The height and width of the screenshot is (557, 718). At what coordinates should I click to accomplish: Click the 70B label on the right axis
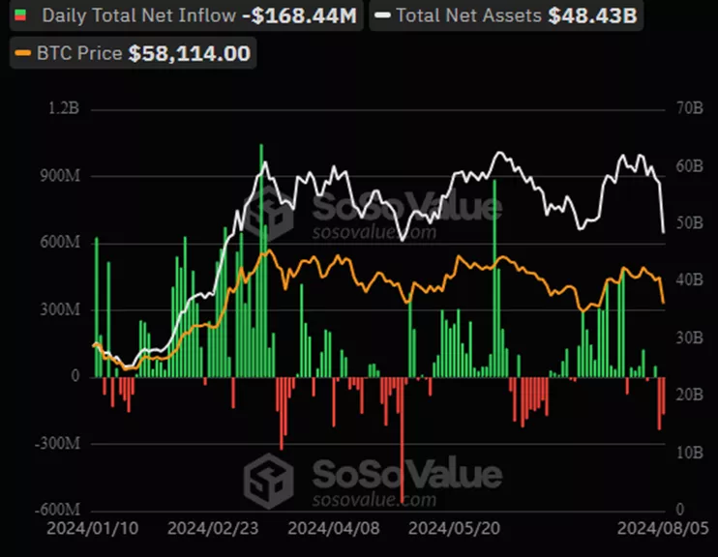point(689,108)
